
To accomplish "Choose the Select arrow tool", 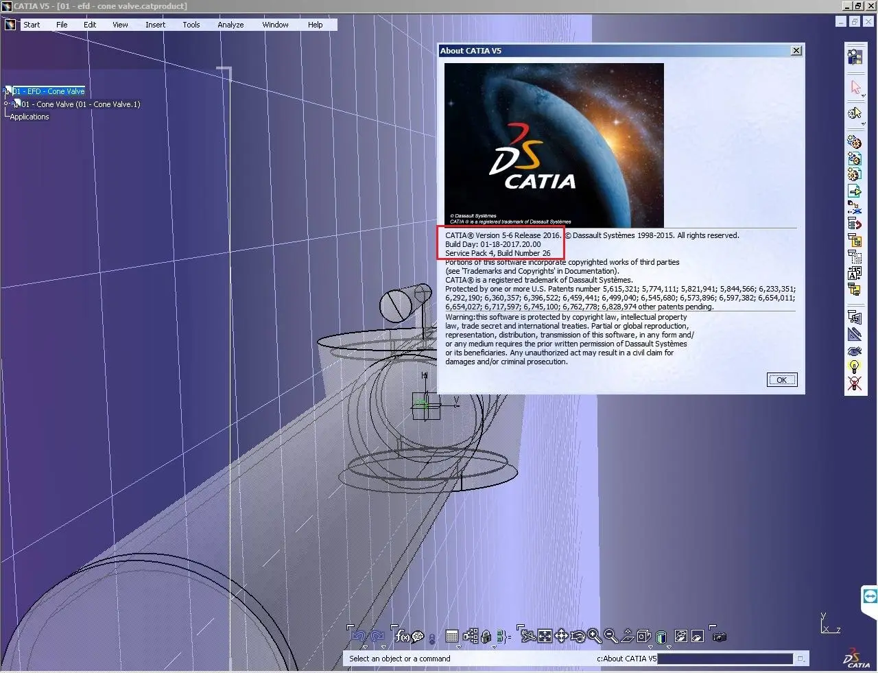I will (855, 88).
